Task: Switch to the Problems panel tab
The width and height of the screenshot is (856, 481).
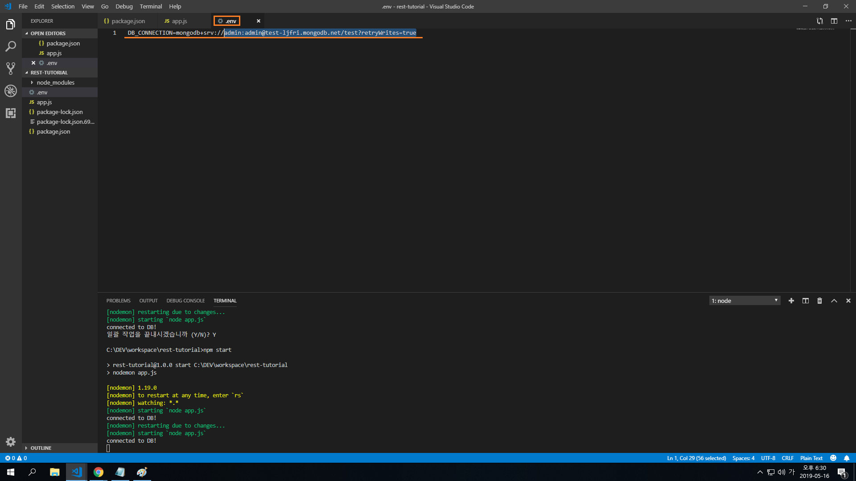Action: tap(118, 301)
